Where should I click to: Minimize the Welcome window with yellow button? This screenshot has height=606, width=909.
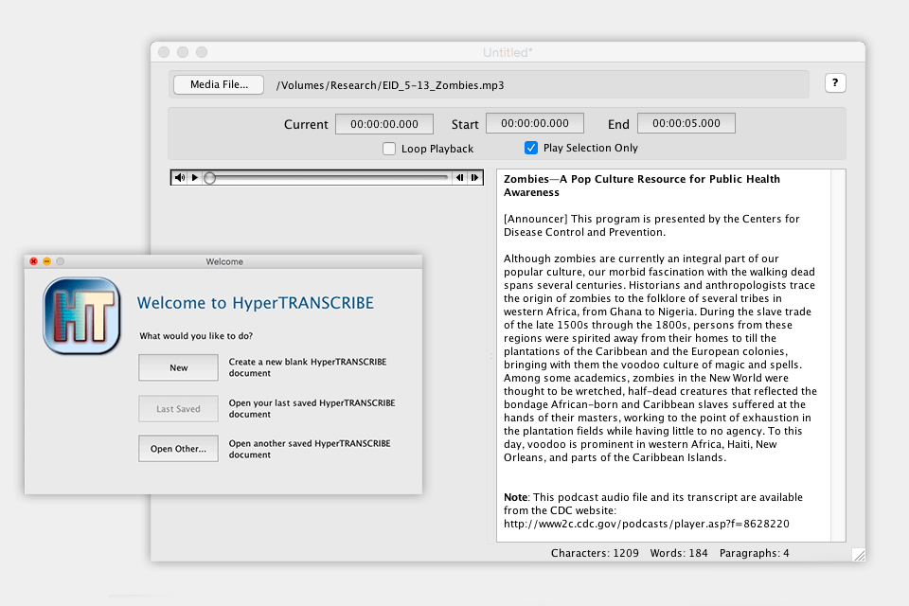coord(47,261)
